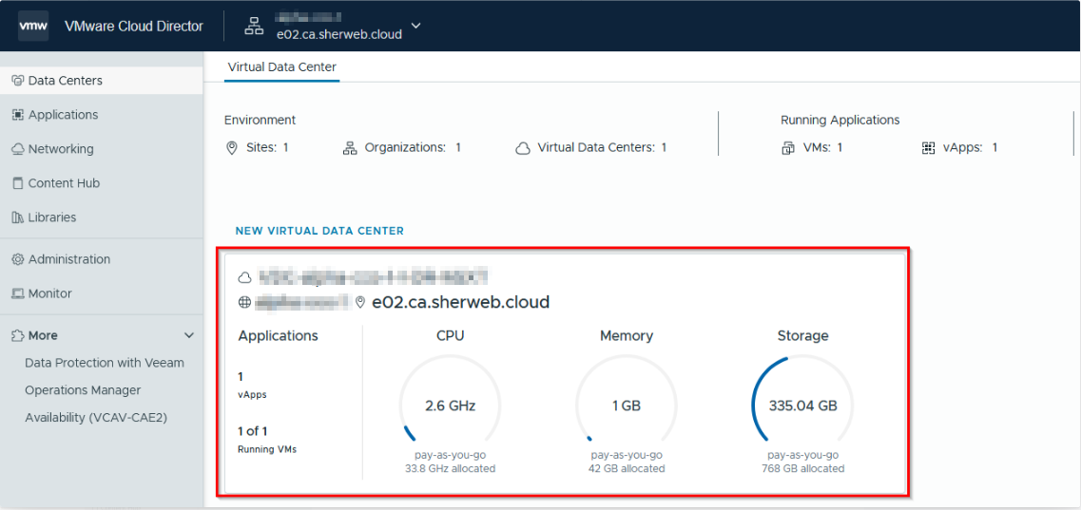Image resolution: width=1081 pixels, height=510 pixels.
Task: Switch to the Virtual Data Center tab
Action: 282,67
